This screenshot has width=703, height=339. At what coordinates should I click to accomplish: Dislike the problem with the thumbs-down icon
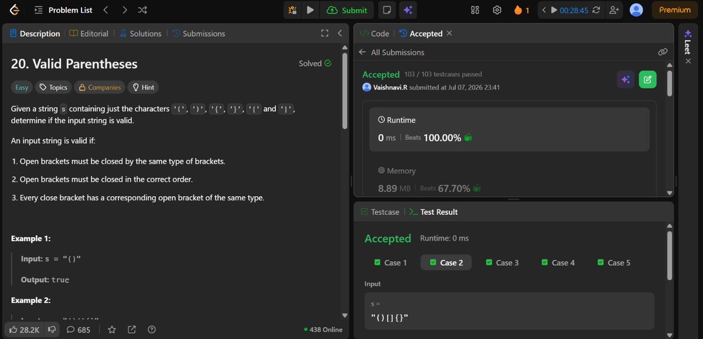point(51,330)
